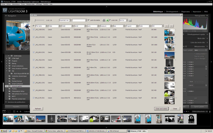Click Windows Start button
Viewport: 213px width, 133px height.
tap(4, 131)
